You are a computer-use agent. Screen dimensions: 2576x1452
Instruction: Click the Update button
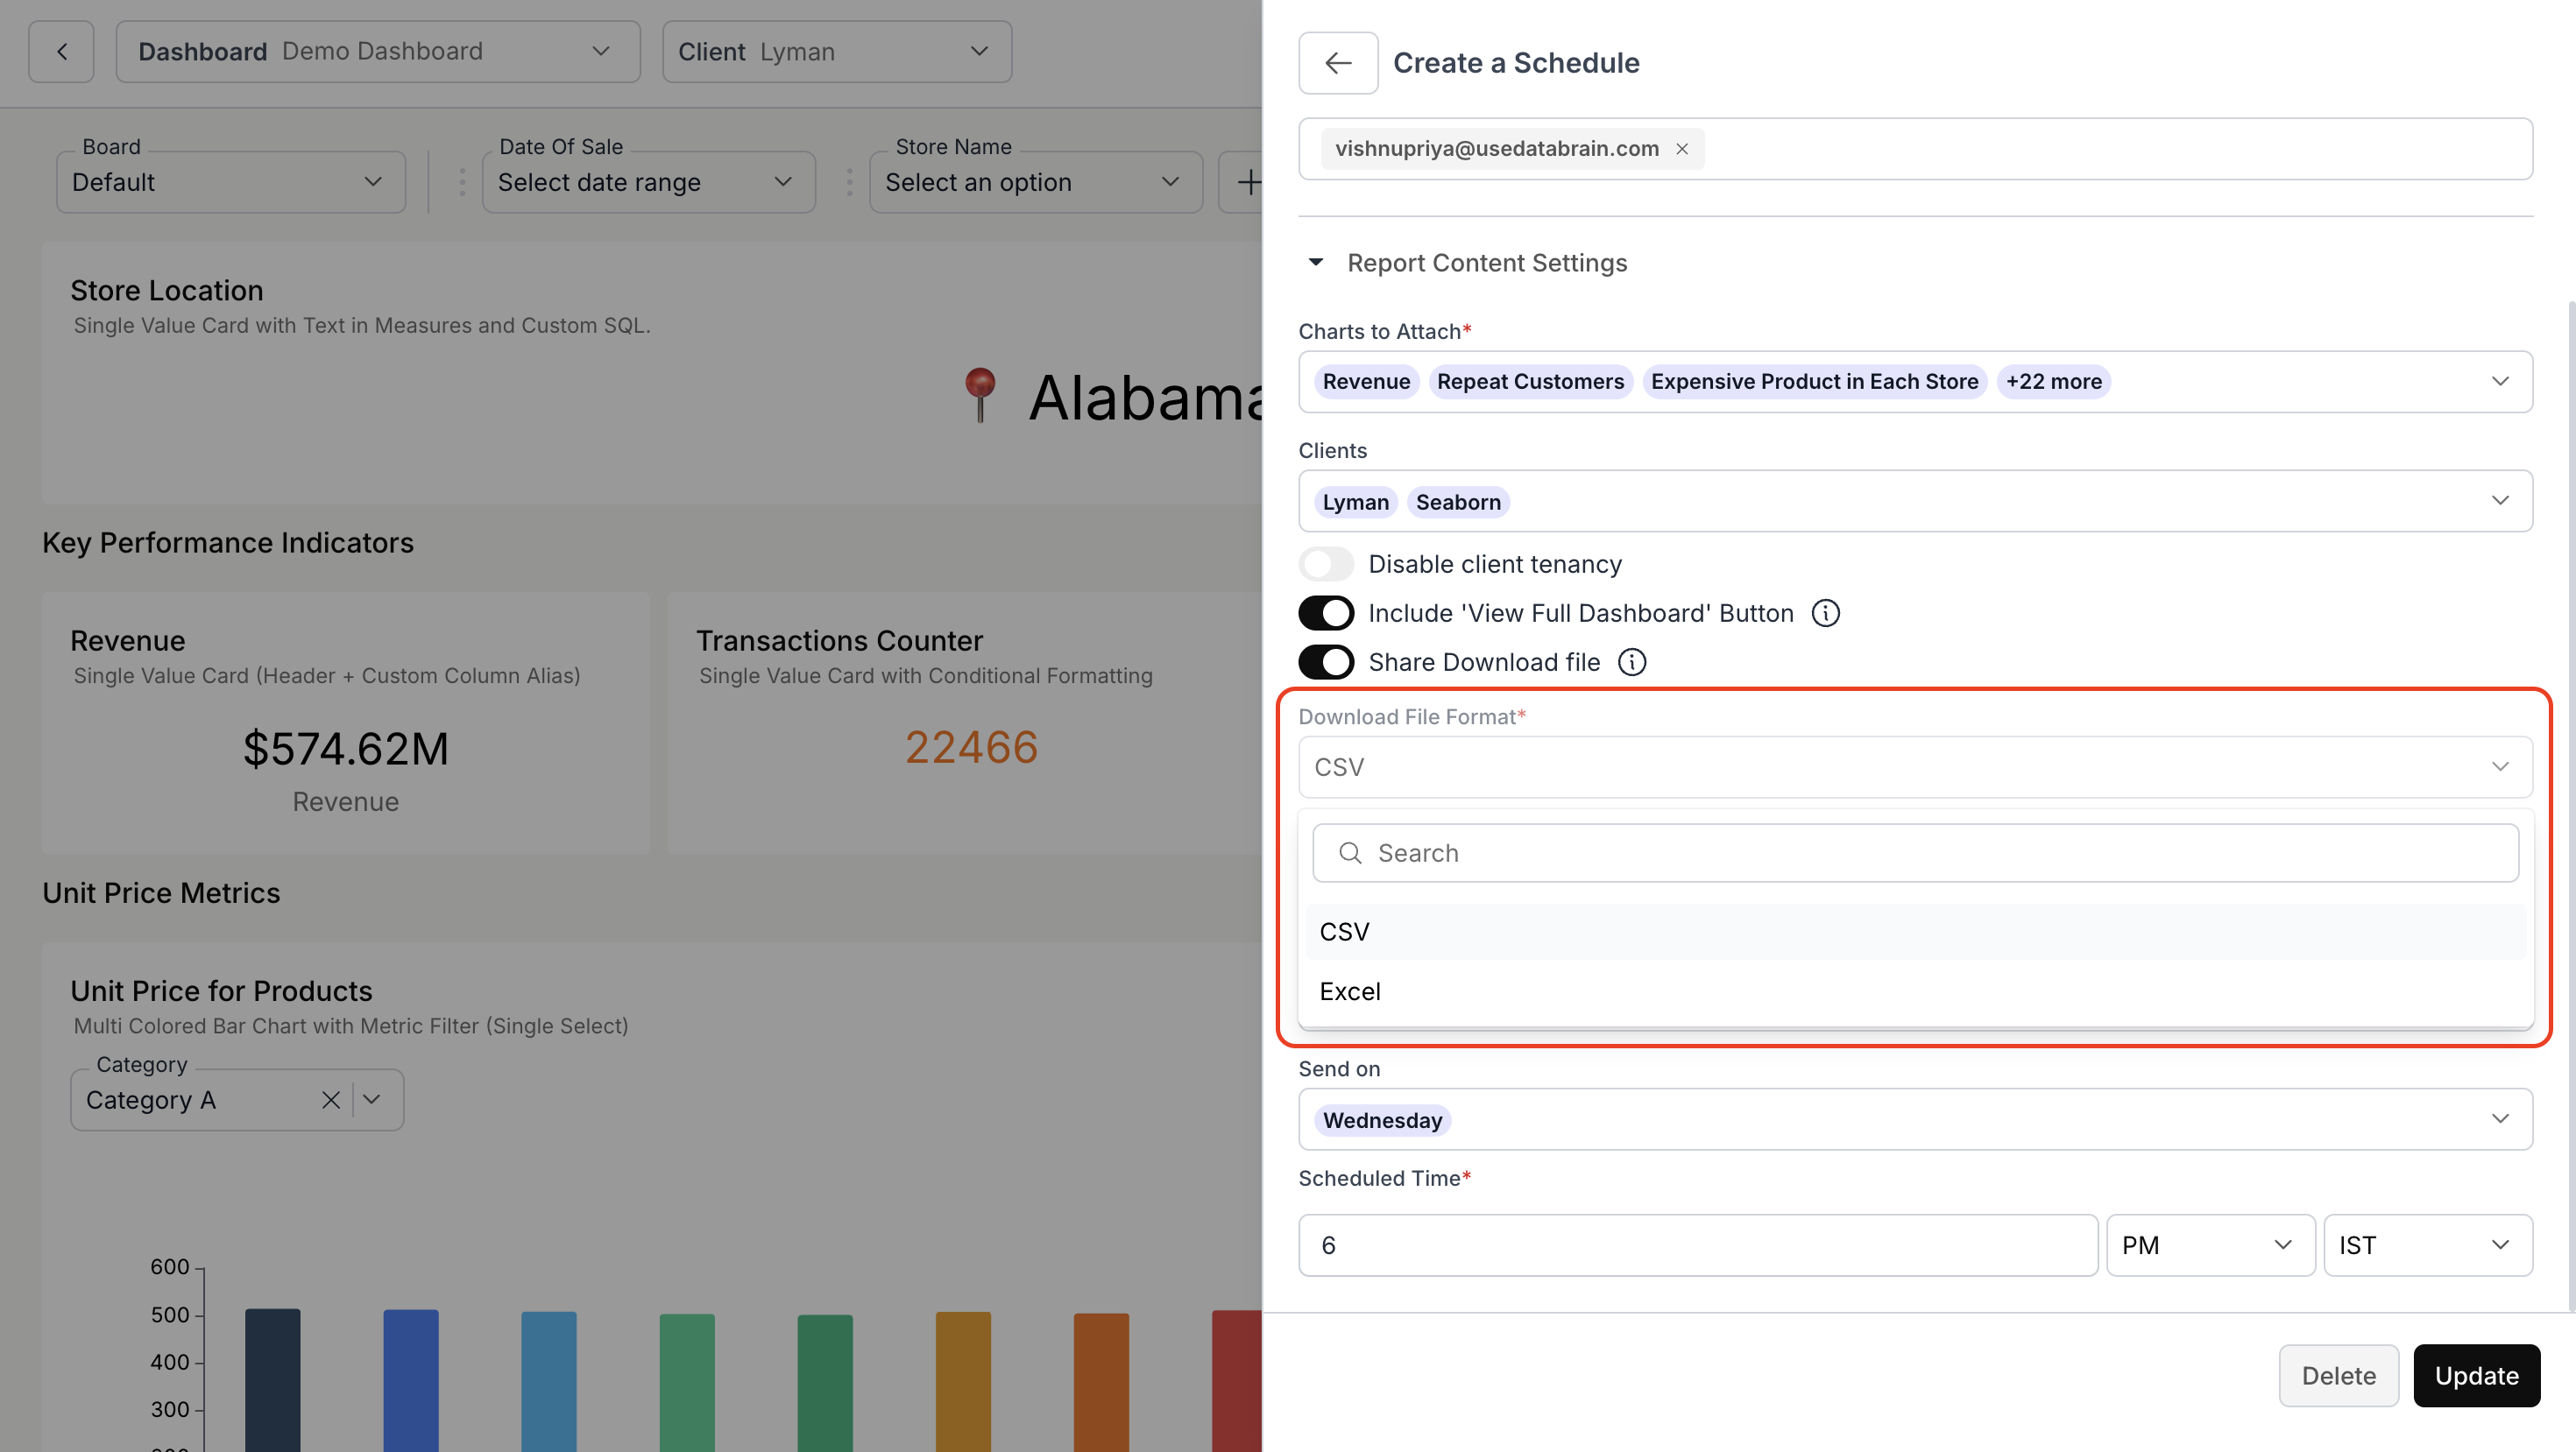click(2475, 1375)
